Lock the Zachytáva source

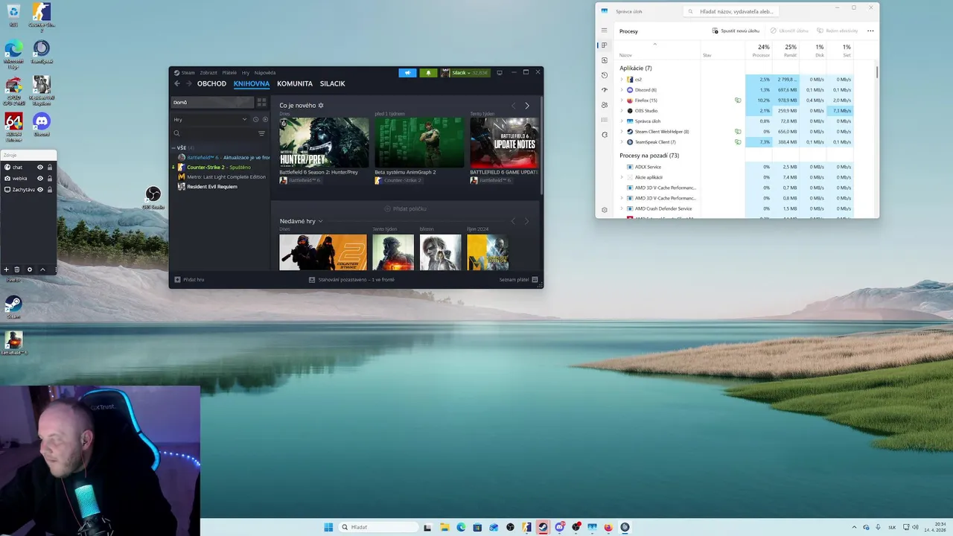point(50,190)
